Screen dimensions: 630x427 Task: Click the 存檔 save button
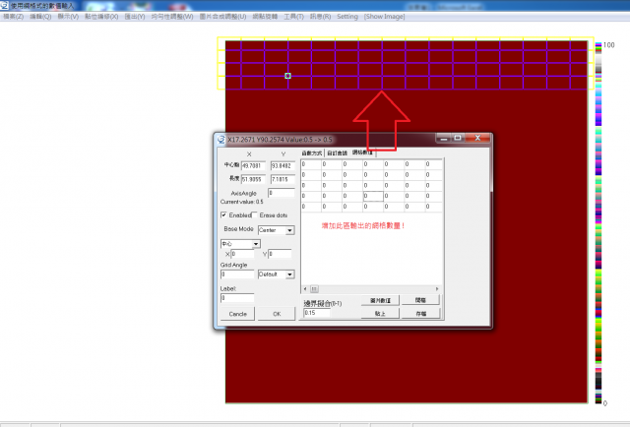[420, 313]
